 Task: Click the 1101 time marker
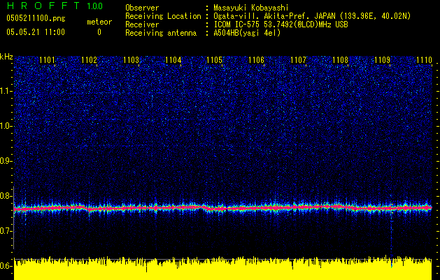[x=47, y=60]
